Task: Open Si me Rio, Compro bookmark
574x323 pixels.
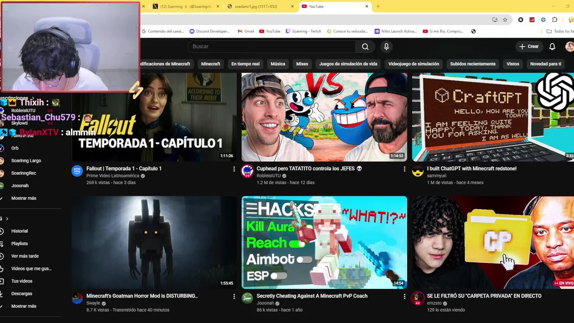Action: pyautogui.click(x=443, y=31)
